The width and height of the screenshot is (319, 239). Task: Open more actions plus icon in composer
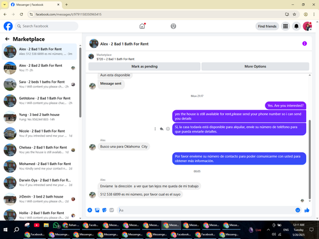click(x=90, y=210)
